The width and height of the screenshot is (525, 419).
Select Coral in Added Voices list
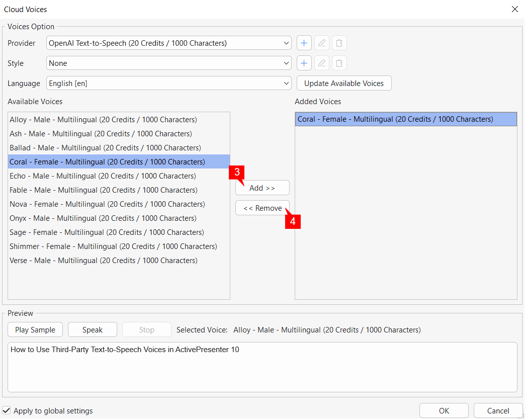395,119
